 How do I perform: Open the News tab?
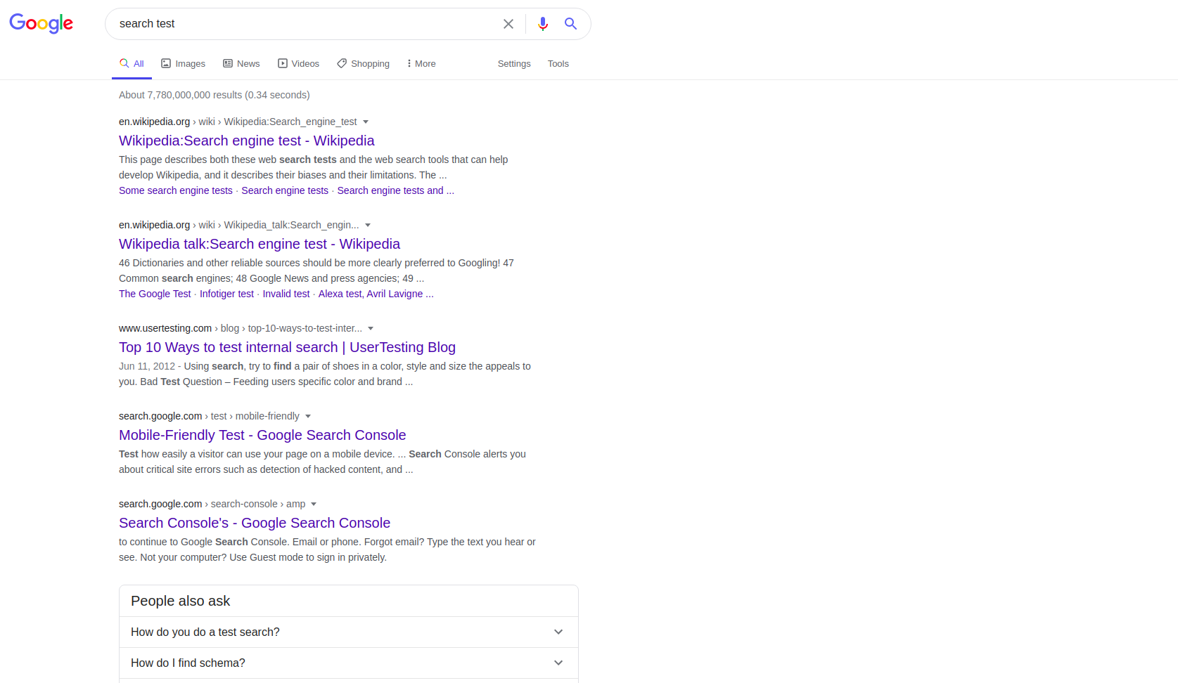tap(241, 63)
